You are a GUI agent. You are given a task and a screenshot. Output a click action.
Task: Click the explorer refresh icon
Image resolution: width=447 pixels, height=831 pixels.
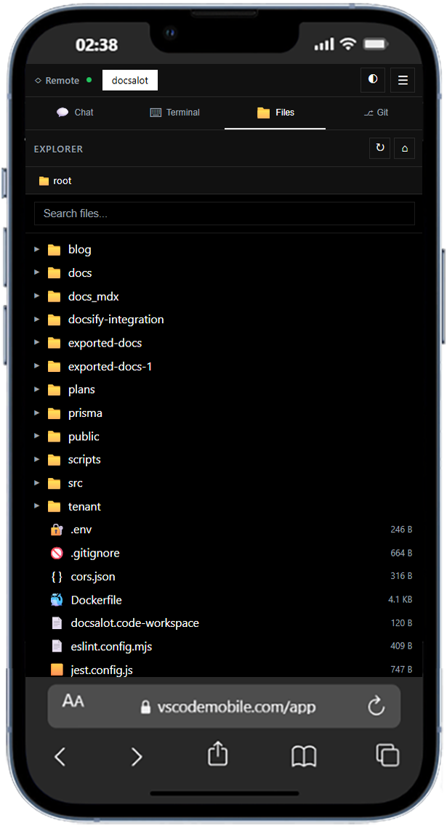pyautogui.click(x=379, y=148)
